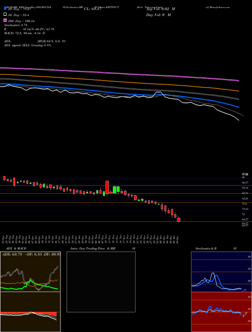Open the MACD histogram chart panel
This screenshot has width=252, height=332.
point(30,312)
